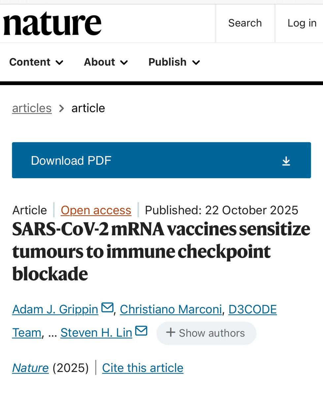Go to articles breadcrumb link
This screenshot has width=323, height=396.
(x=32, y=108)
